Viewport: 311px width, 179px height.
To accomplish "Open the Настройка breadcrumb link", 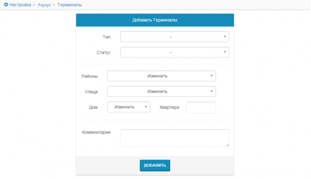I will (x=20, y=5).
